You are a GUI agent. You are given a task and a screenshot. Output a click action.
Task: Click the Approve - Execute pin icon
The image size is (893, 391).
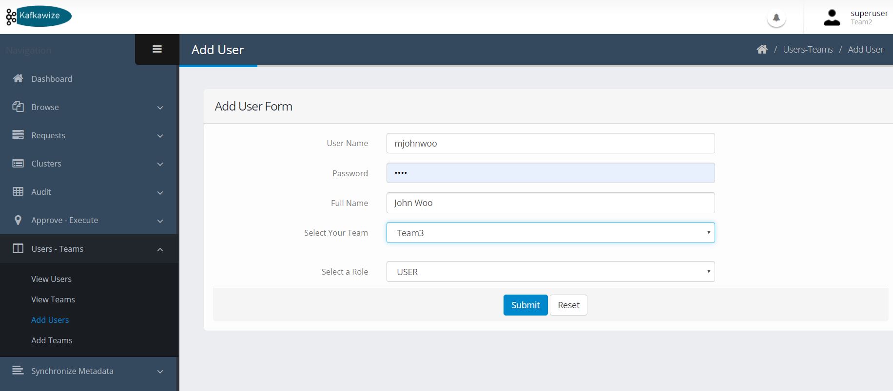click(x=18, y=220)
